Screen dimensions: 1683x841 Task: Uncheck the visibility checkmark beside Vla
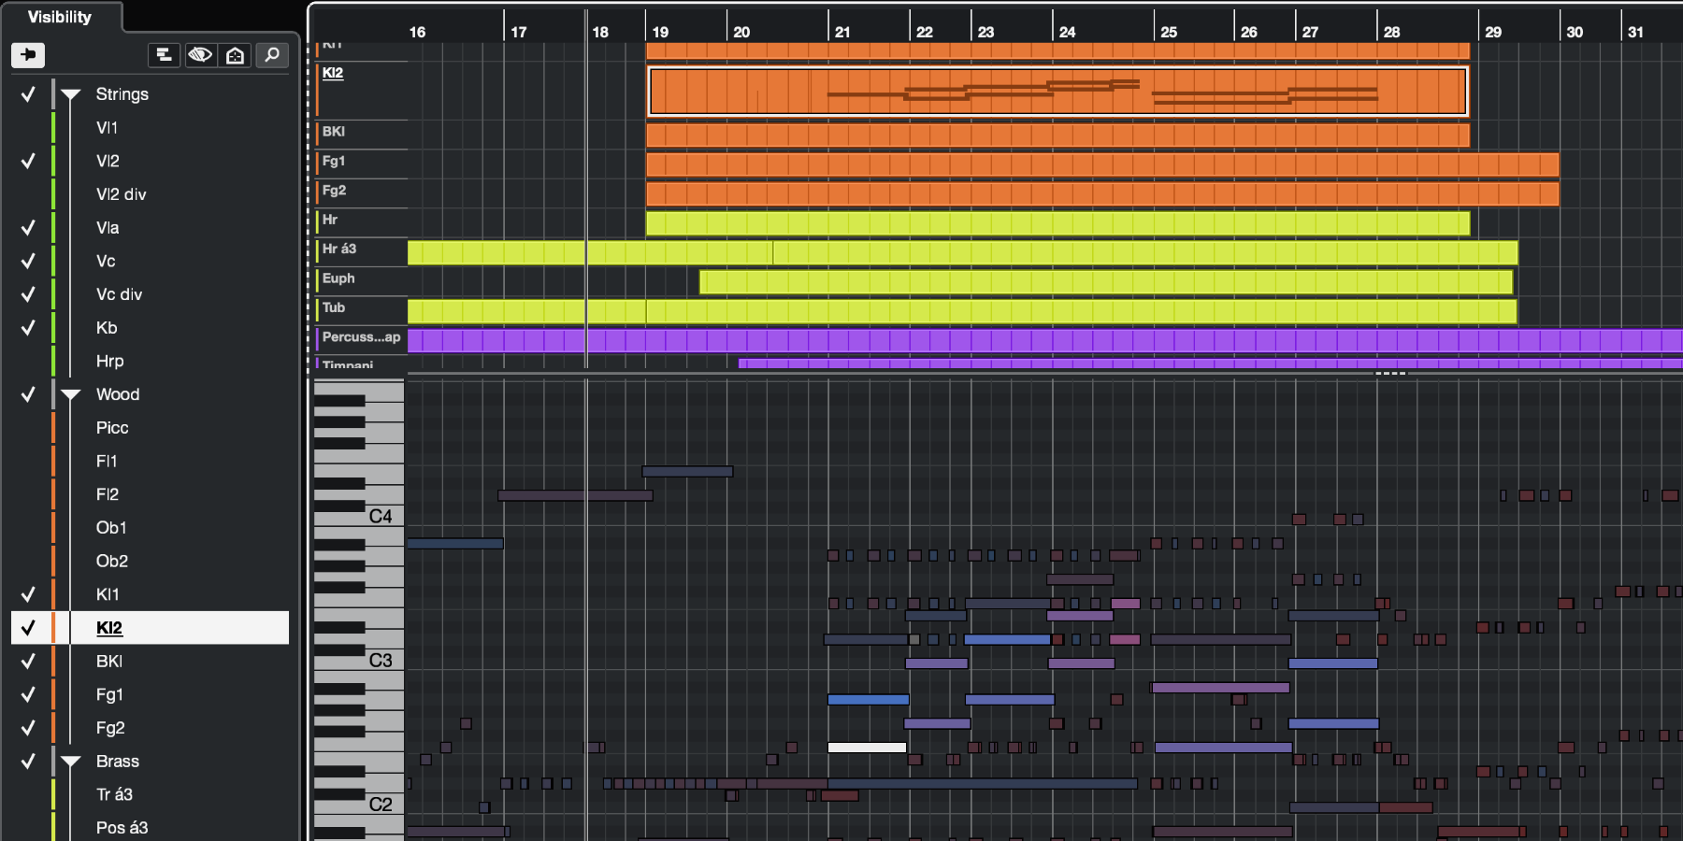click(x=27, y=227)
